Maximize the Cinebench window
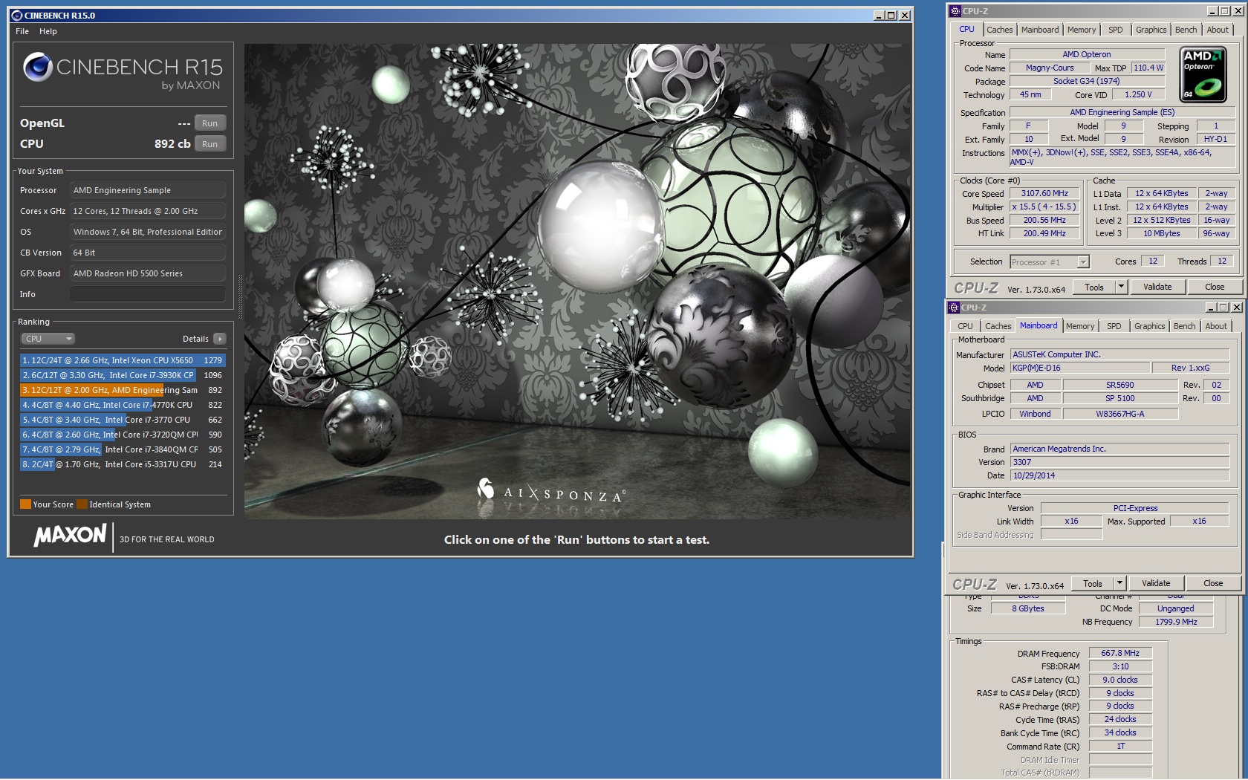The height and width of the screenshot is (780, 1248). pos(891,15)
